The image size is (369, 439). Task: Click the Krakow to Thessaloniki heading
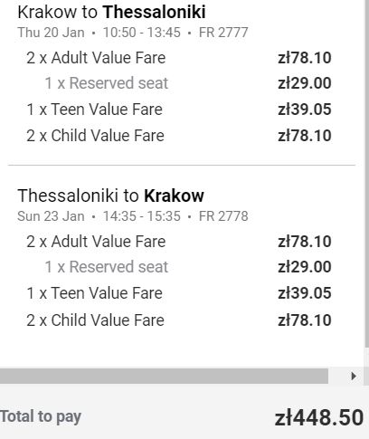pos(111,12)
